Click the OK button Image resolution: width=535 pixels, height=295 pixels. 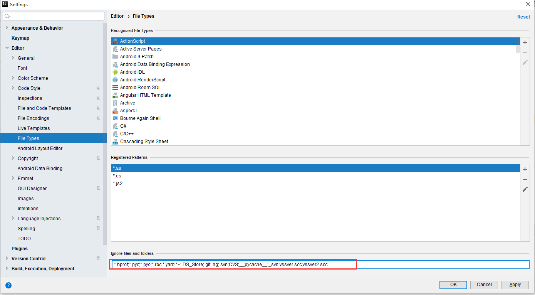click(x=453, y=285)
